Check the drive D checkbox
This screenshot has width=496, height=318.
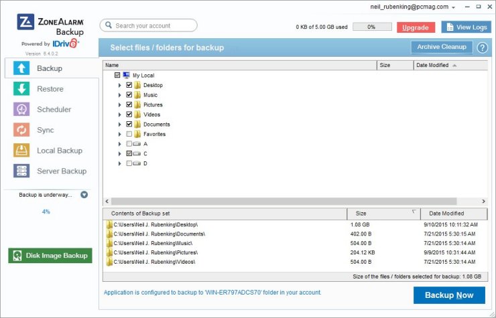coord(129,163)
